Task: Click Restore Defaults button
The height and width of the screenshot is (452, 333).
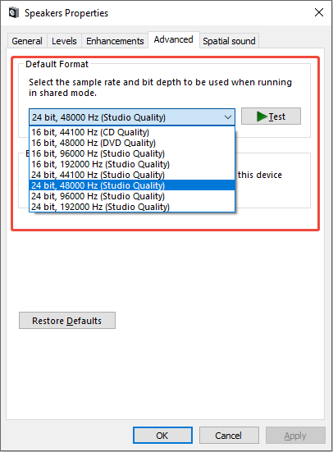Action: click(67, 320)
